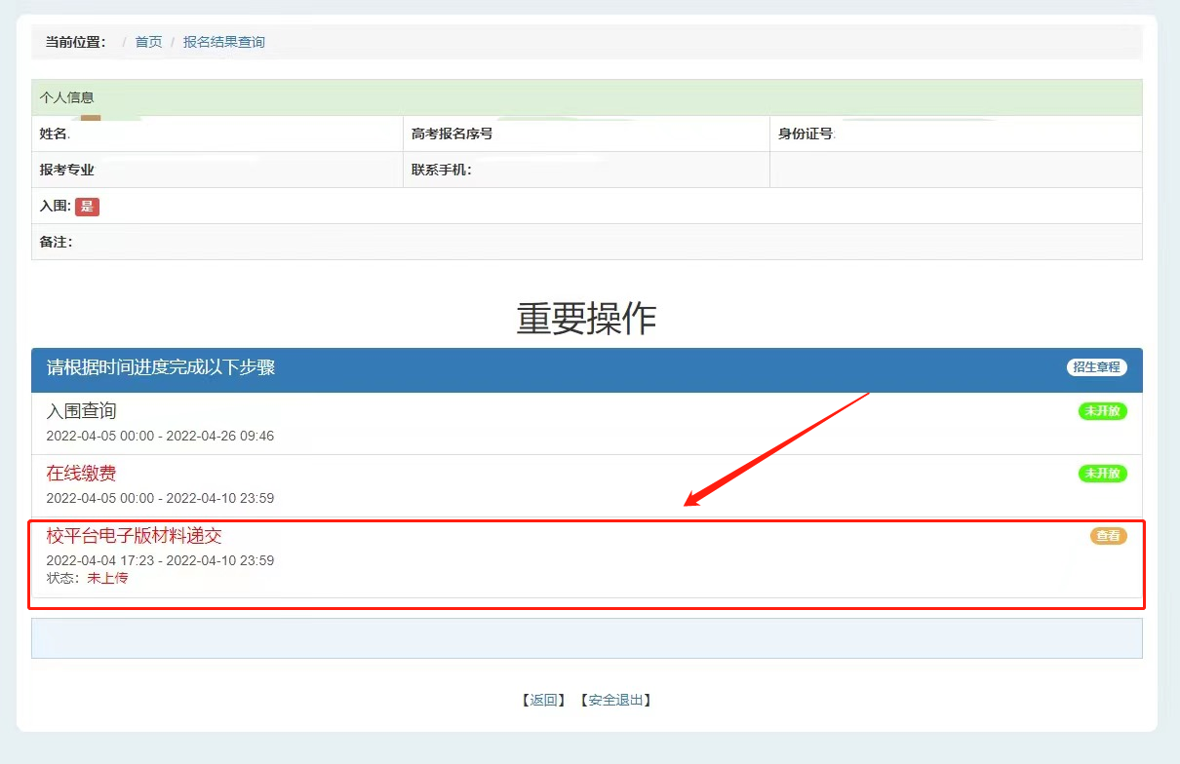
Task: Click the red 是 badge next to 入围
Action: (87, 207)
